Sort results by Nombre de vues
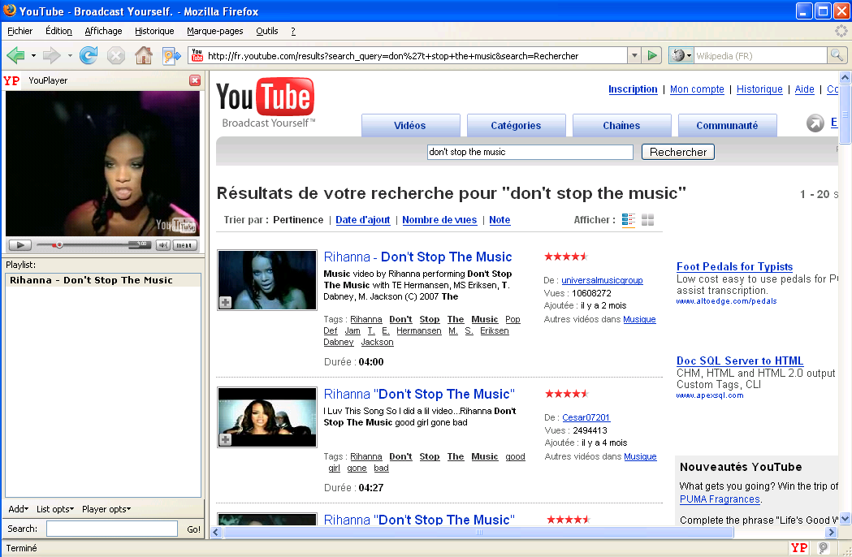852x557 pixels. (439, 220)
